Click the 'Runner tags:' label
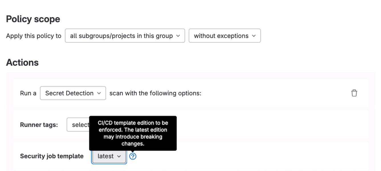Image resolution: width=381 pixels, height=171 pixels. (39, 125)
